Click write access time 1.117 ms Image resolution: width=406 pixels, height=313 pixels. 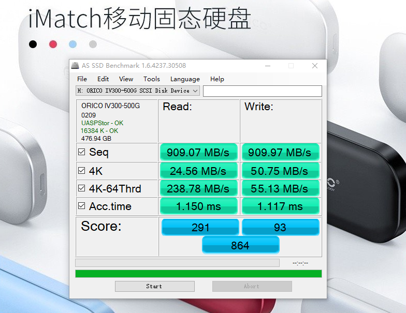[281, 206]
